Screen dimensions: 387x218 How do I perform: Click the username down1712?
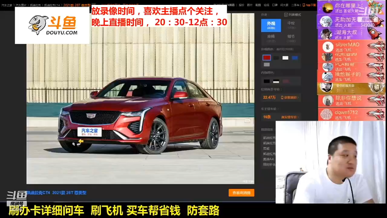pos(346,112)
